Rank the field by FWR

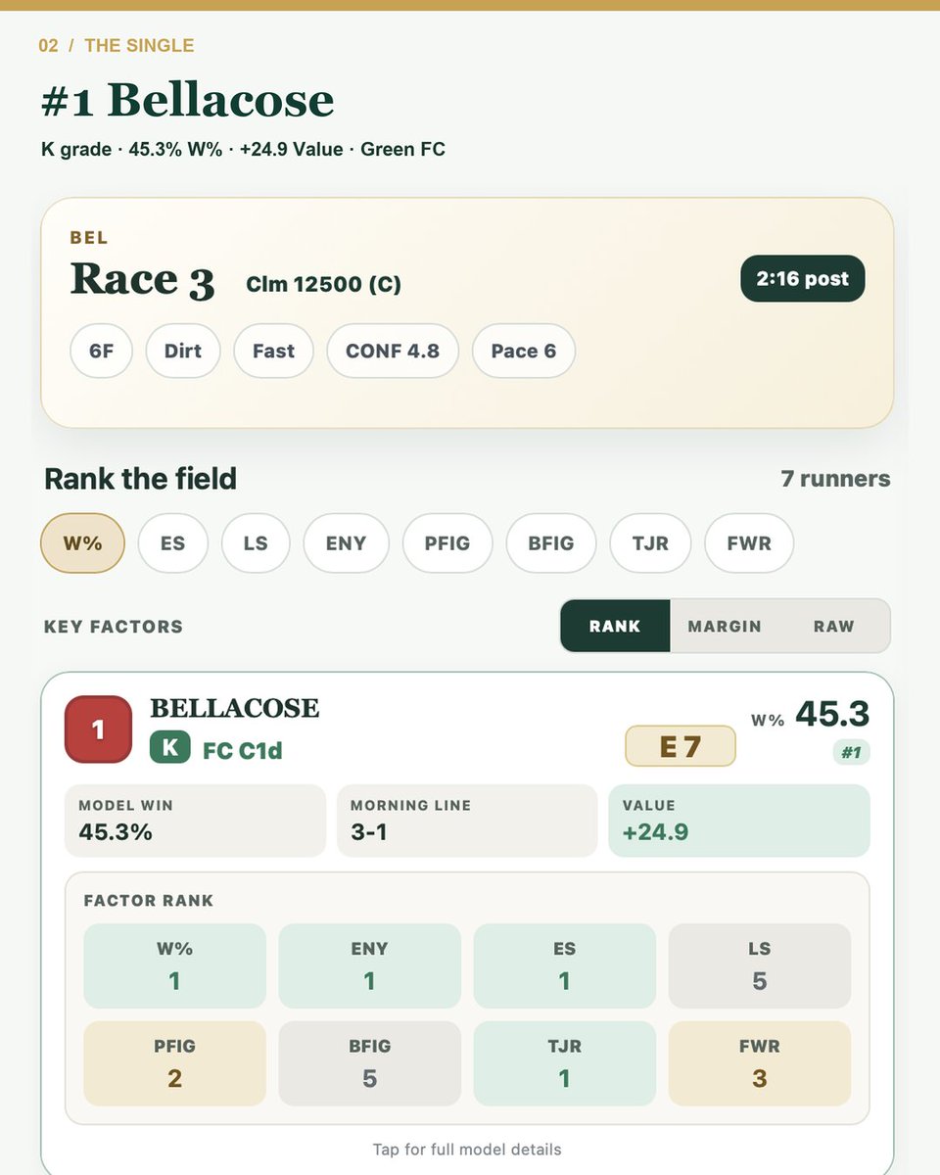[749, 543]
